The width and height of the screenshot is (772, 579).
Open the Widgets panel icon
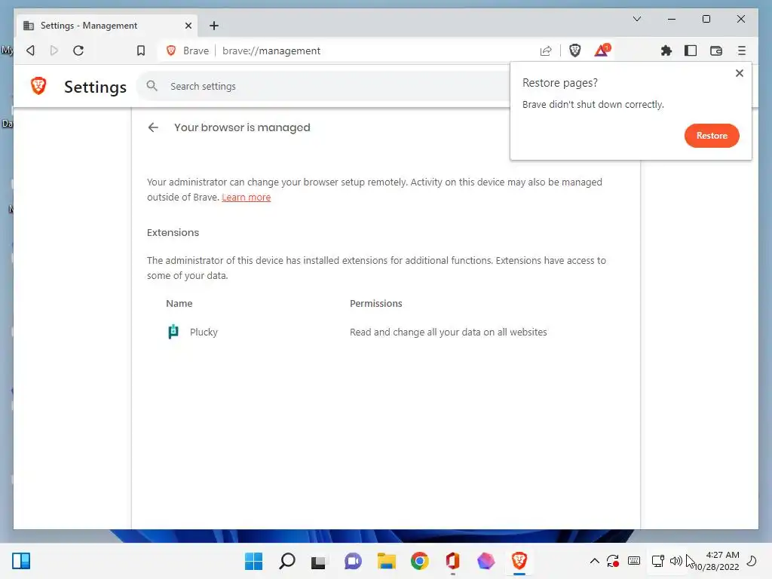(21, 561)
